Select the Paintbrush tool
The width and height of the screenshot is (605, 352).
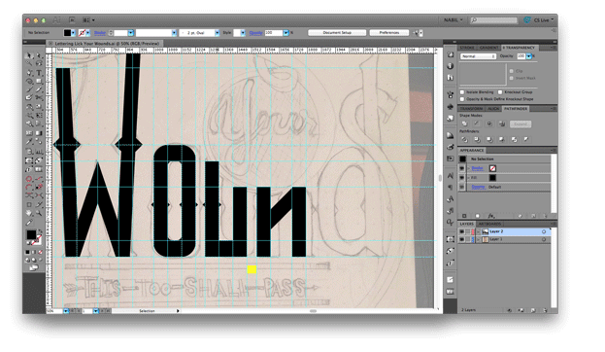(x=29, y=89)
